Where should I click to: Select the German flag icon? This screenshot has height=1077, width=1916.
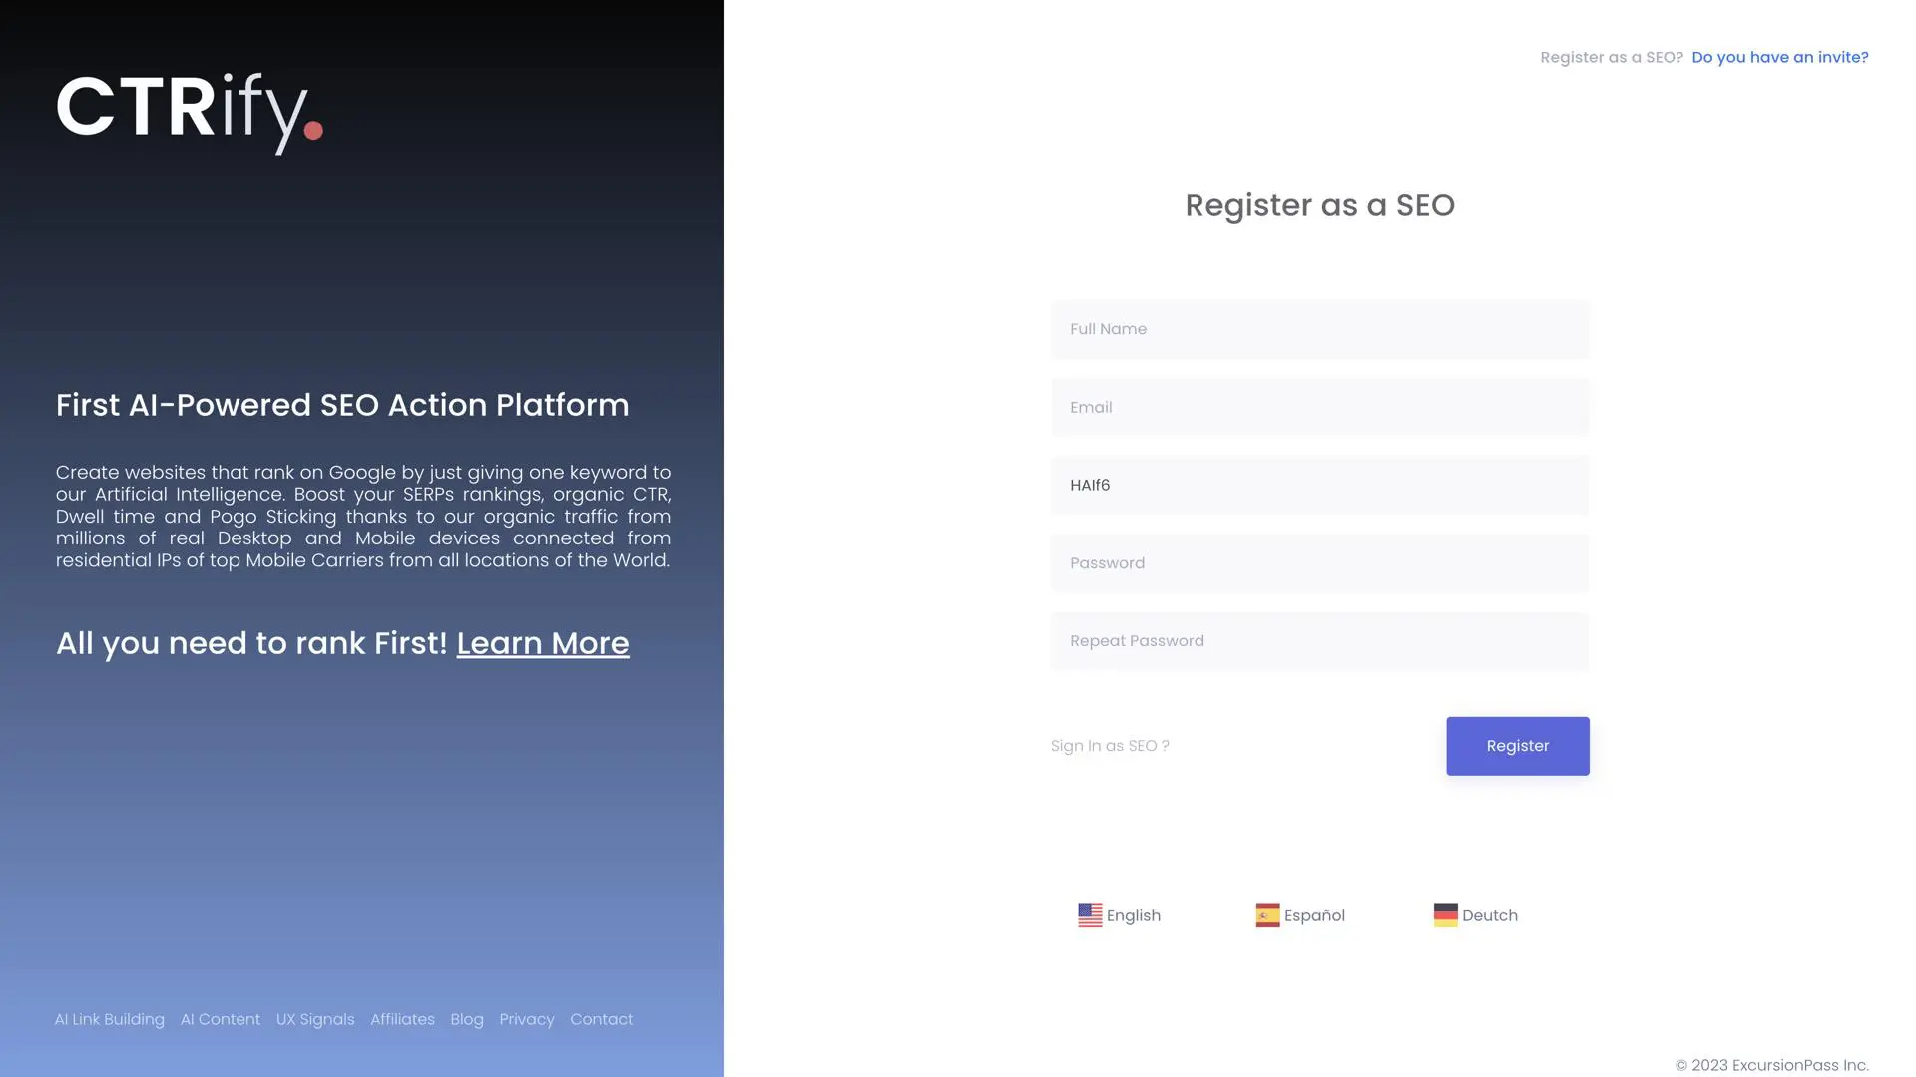coord(1445,915)
